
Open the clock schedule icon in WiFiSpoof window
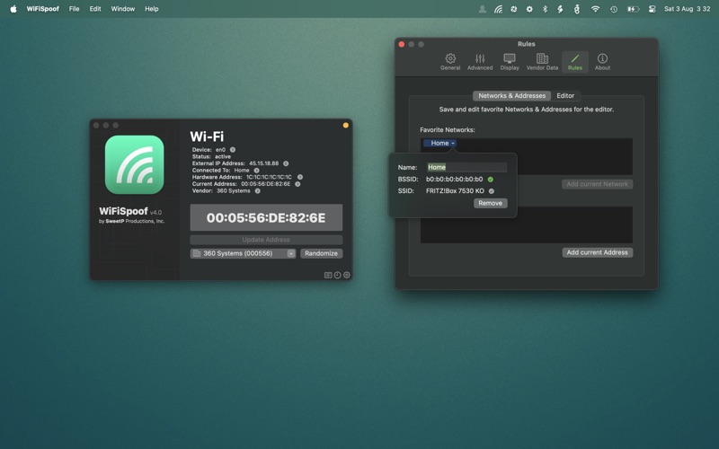click(x=338, y=275)
